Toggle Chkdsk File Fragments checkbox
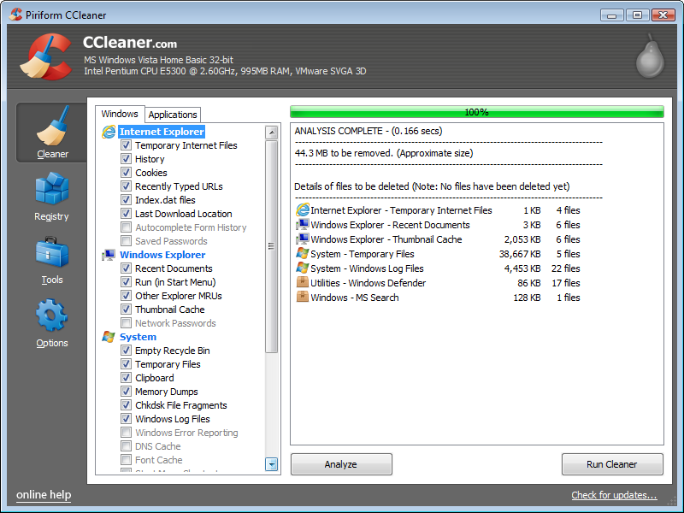Image resolution: width=684 pixels, height=513 pixels. coord(126,404)
